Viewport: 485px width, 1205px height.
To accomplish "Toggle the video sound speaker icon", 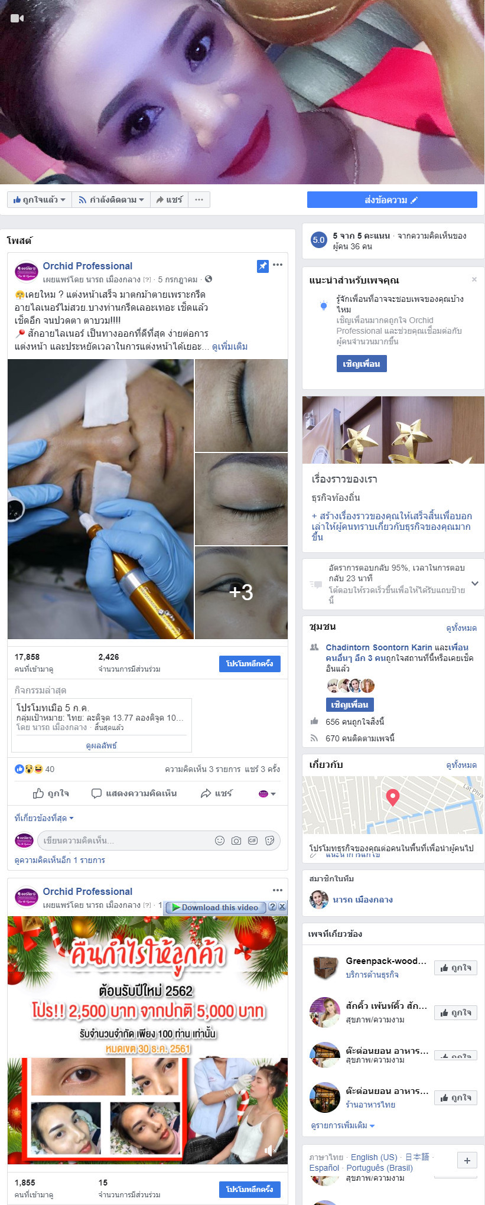I will pos(269,1150).
